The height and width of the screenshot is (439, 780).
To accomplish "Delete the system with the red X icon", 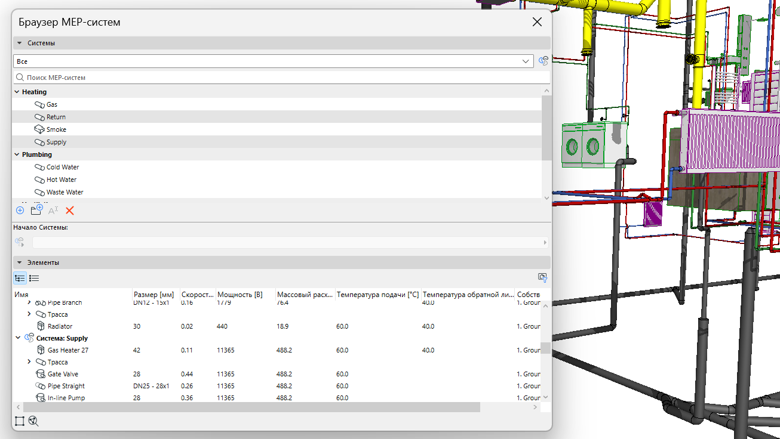I will (x=70, y=211).
